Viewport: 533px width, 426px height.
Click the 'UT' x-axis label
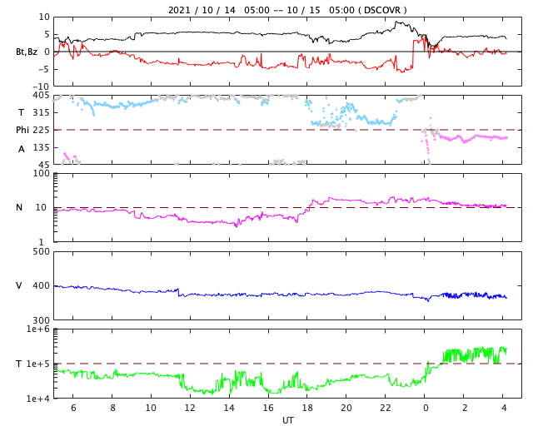pyautogui.click(x=287, y=420)
